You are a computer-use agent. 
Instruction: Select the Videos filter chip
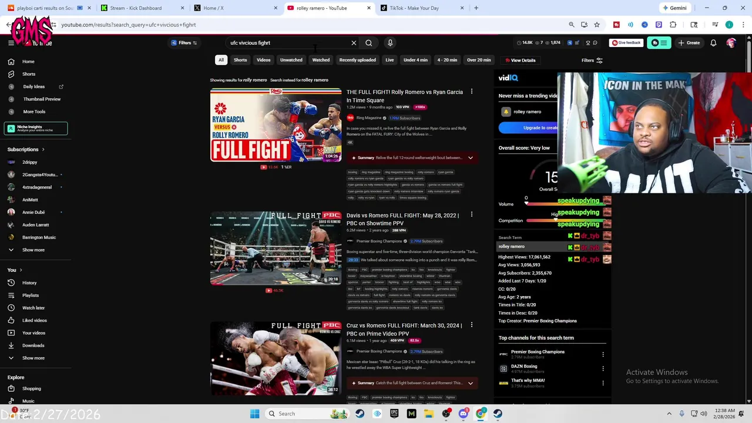click(x=263, y=60)
